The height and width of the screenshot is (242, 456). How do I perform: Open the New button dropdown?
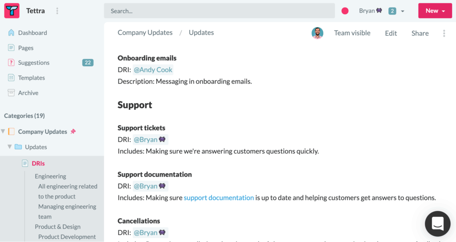(435, 11)
